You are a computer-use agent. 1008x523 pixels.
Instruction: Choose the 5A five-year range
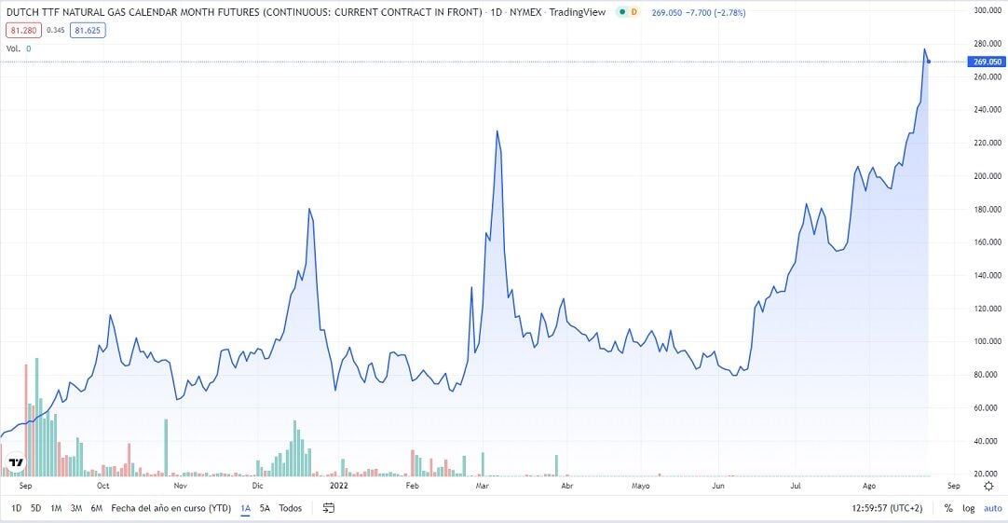pyautogui.click(x=265, y=508)
